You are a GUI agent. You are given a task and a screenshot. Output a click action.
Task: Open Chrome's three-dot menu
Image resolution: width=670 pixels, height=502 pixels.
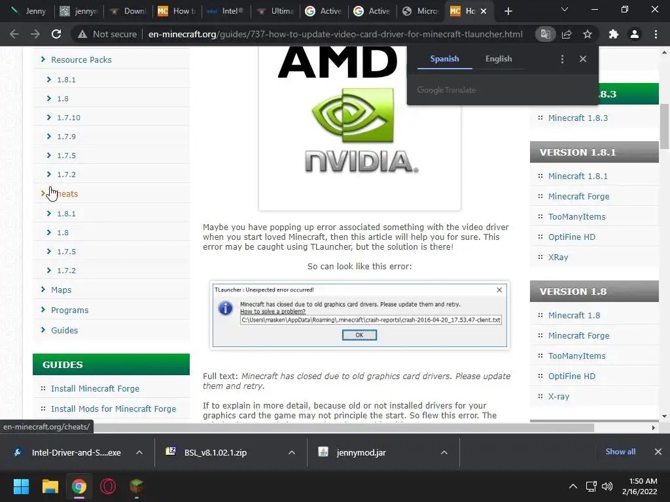click(x=656, y=34)
